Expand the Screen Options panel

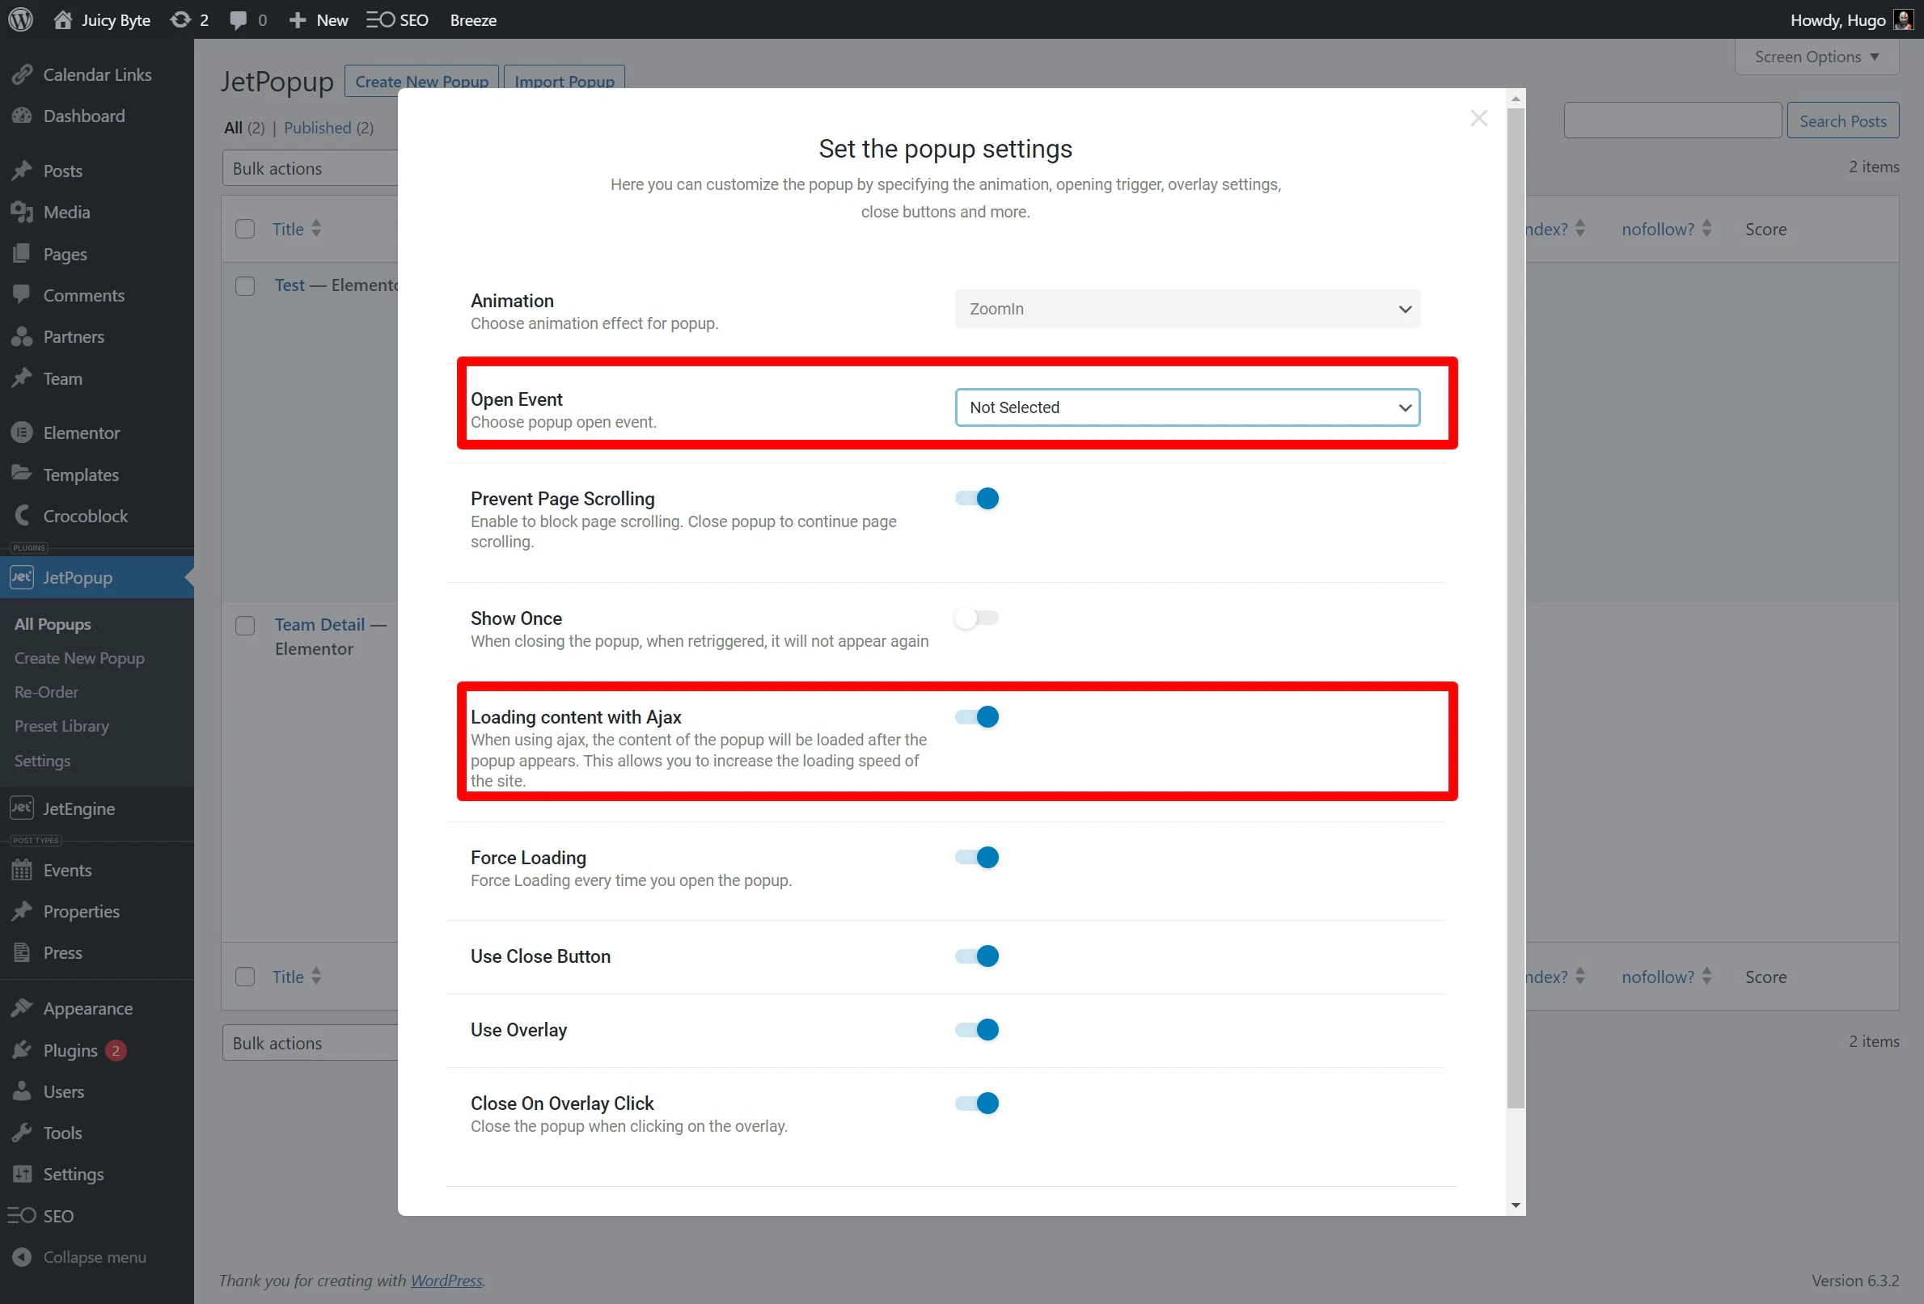coord(1816,57)
